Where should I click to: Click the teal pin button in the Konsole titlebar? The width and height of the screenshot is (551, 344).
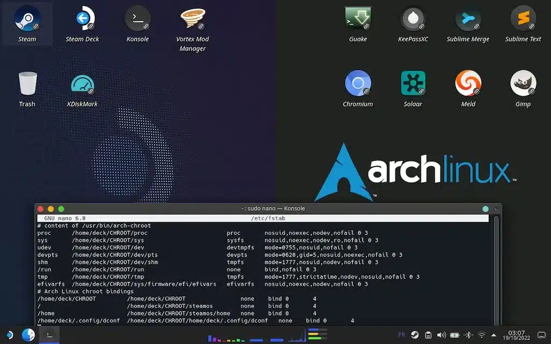(x=485, y=209)
